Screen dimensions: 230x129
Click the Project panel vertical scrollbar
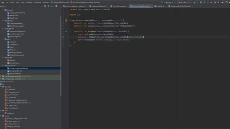[61, 56]
